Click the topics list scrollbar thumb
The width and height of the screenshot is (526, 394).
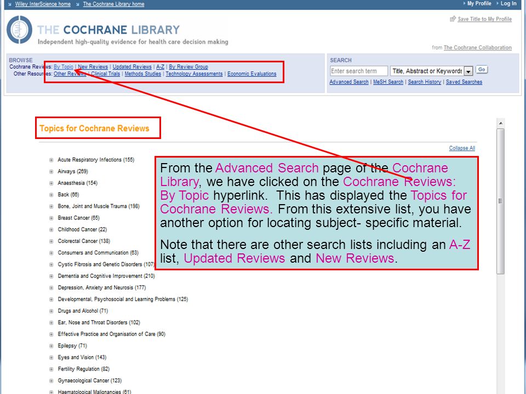pos(500,201)
